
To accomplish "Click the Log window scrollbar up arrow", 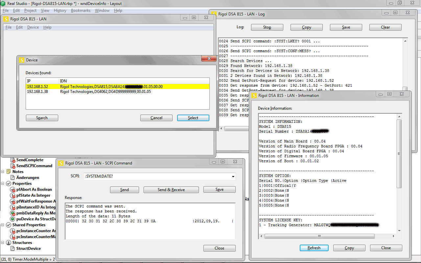I will click(405, 41).
